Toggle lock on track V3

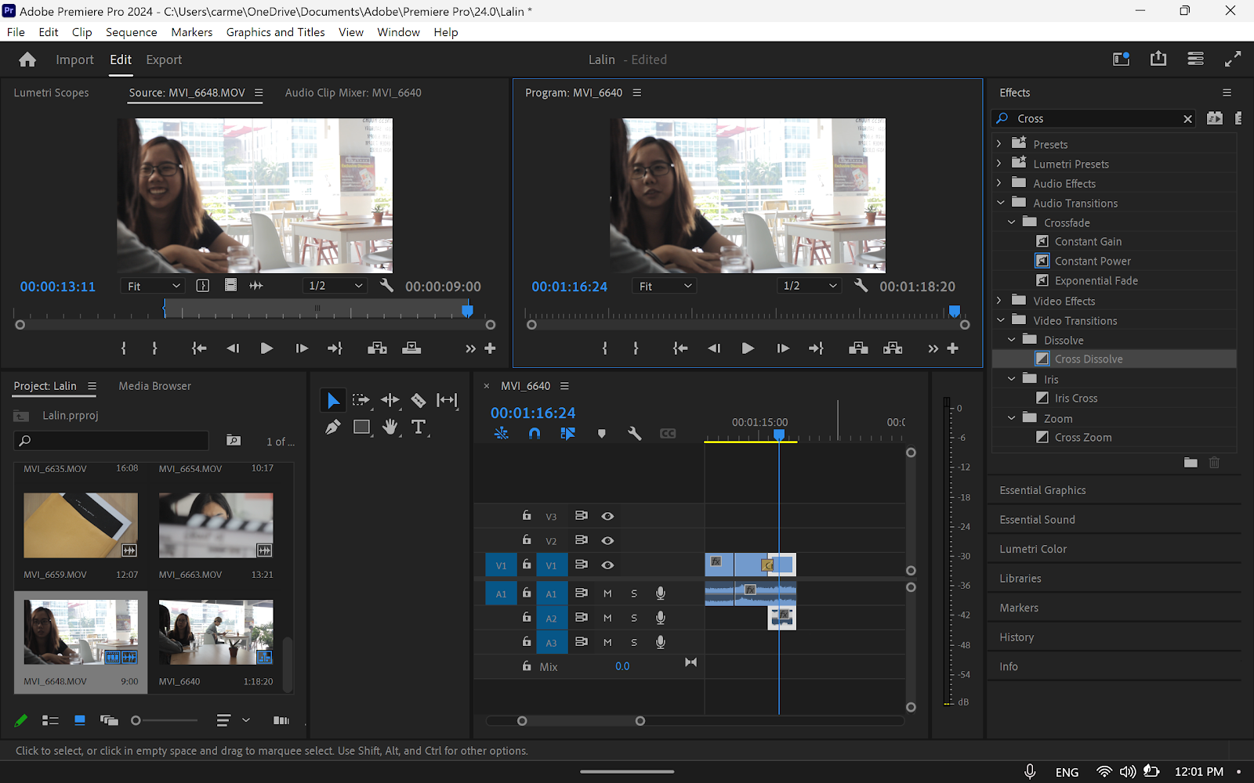coord(527,516)
